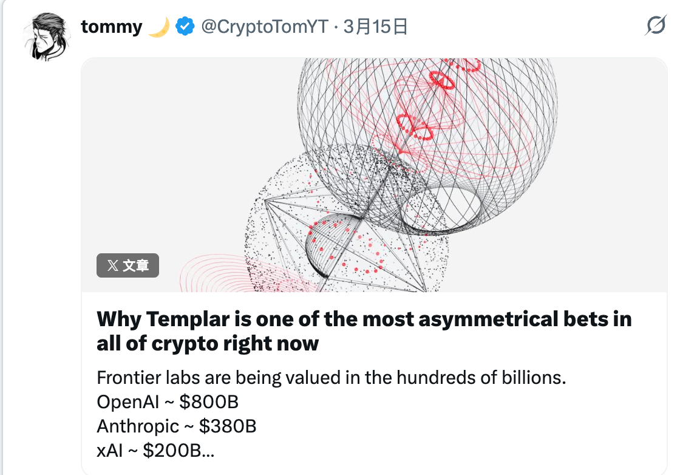Open tommy's profile avatar
This screenshot has height=475, width=680.
tap(45, 36)
